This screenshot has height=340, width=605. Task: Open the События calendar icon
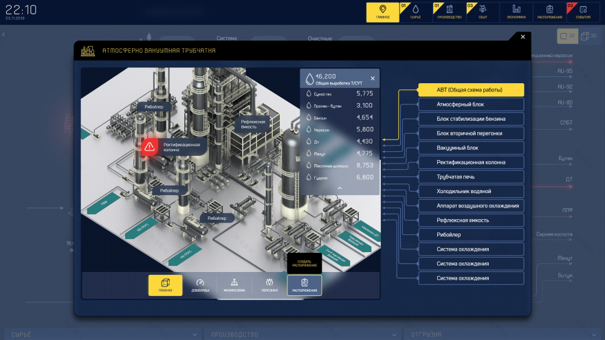point(583,12)
